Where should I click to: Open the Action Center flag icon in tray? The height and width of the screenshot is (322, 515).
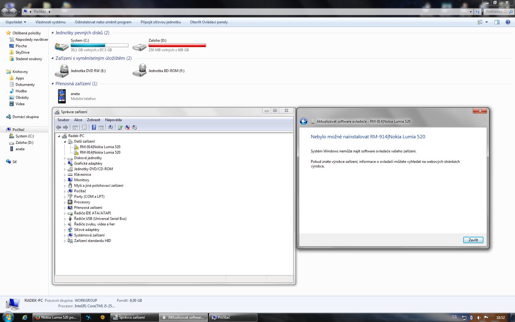pyautogui.click(x=486, y=317)
